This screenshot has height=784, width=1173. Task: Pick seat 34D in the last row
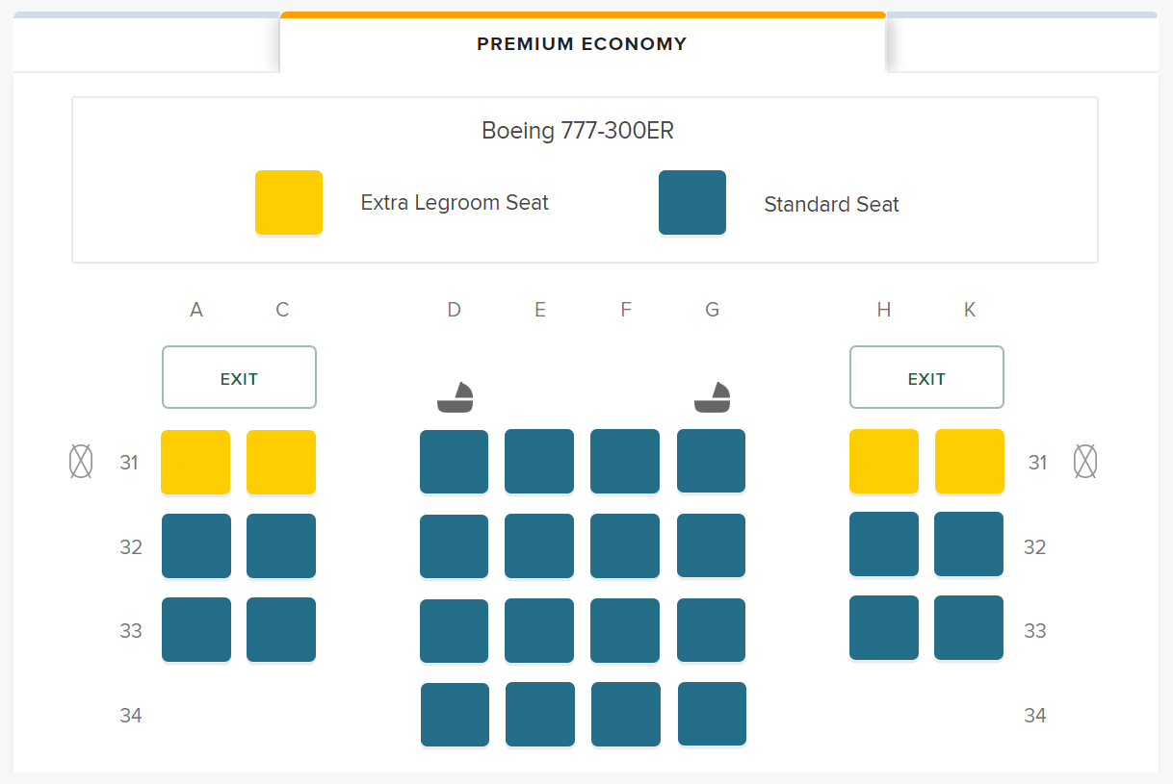[455, 715]
